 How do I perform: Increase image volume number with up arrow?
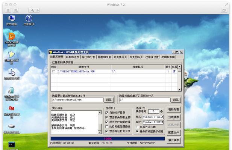[161, 110]
